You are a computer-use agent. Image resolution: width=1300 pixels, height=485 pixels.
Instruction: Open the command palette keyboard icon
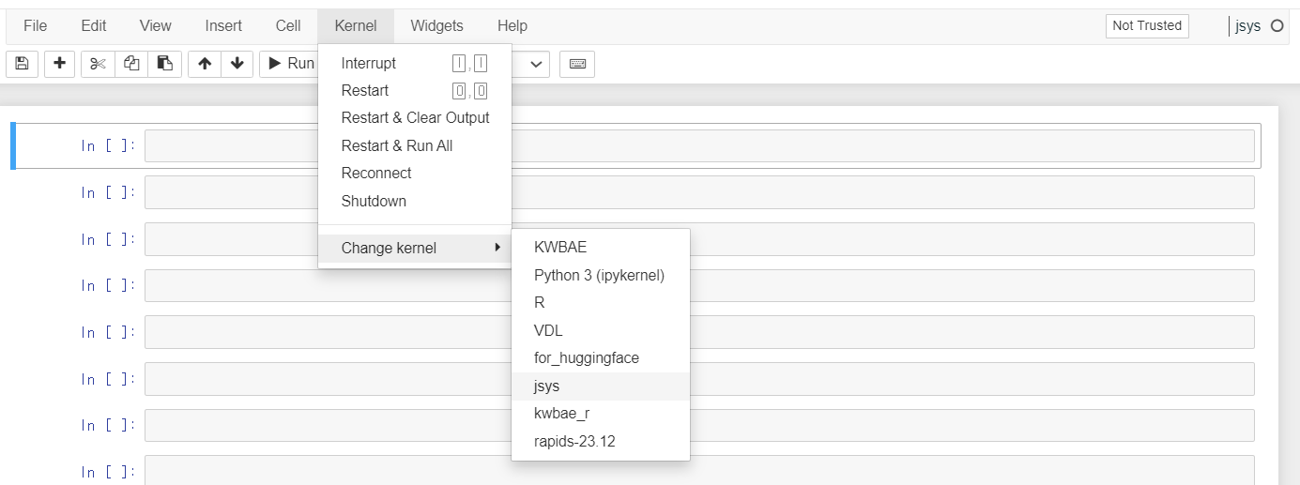(577, 64)
